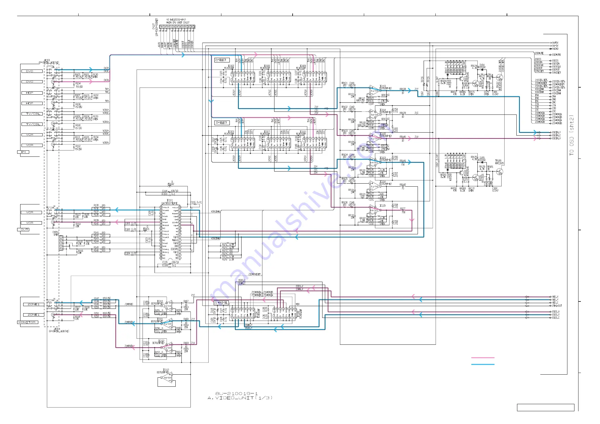This screenshot has height=424, width=600.
Task: Click the "FB101" ferrite bead label
Action: point(146,229)
